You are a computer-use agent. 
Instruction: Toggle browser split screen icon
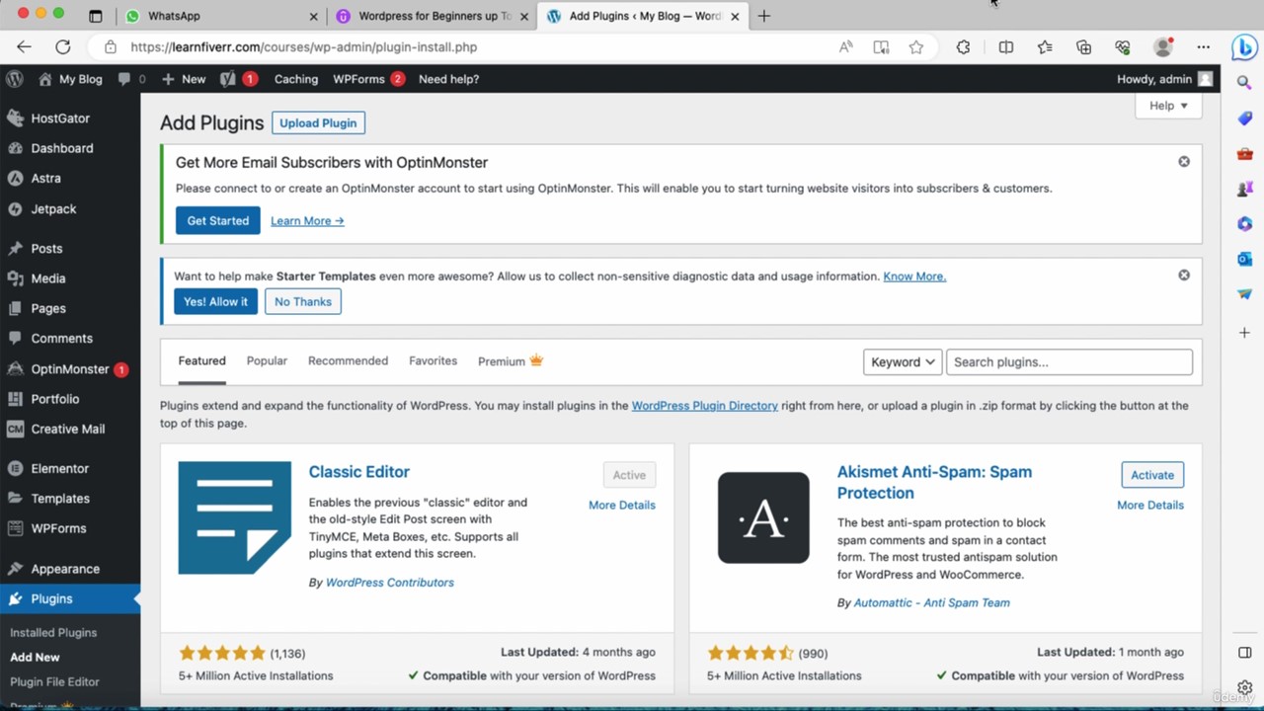tap(1005, 46)
